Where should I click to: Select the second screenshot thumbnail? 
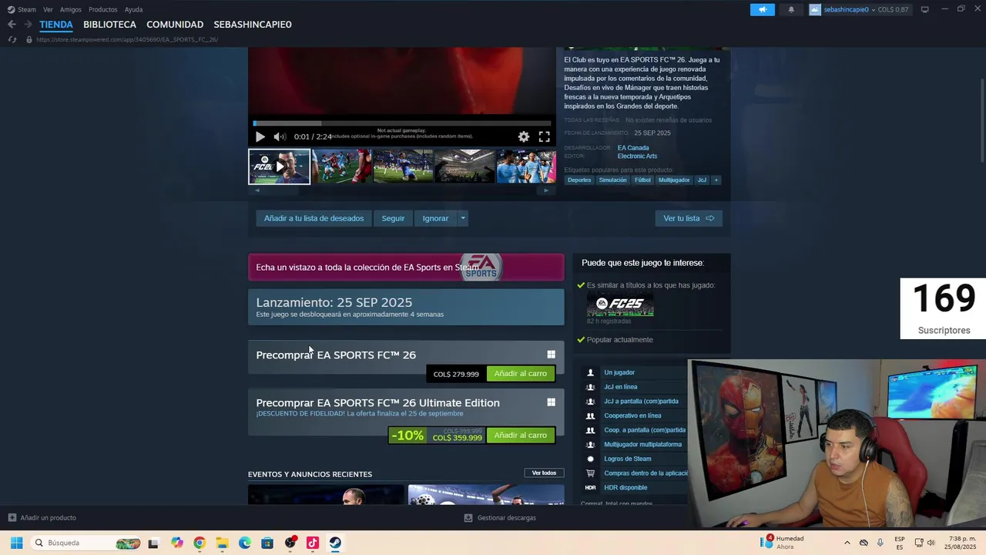click(x=341, y=166)
